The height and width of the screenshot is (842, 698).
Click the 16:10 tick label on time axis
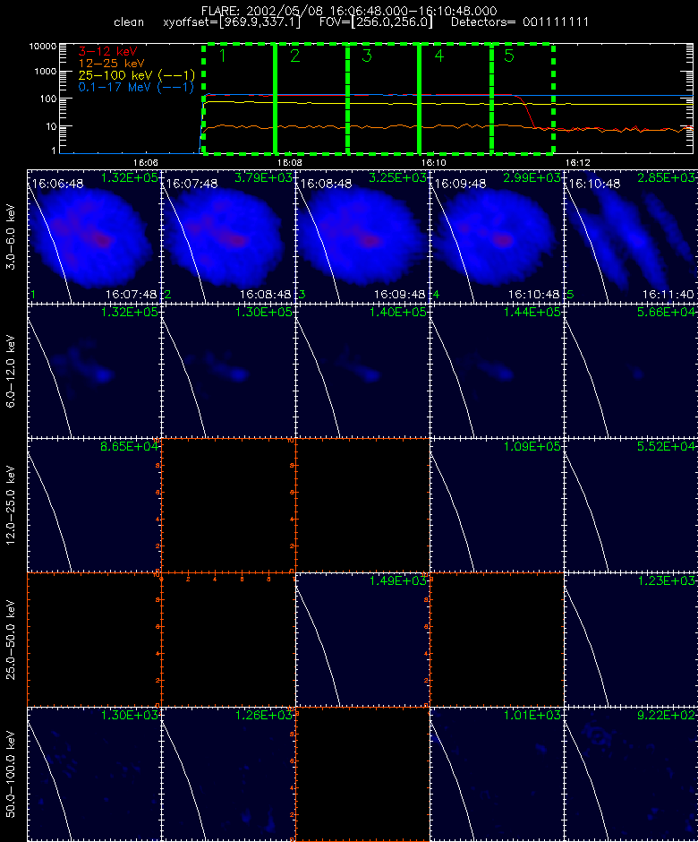coord(433,163)
